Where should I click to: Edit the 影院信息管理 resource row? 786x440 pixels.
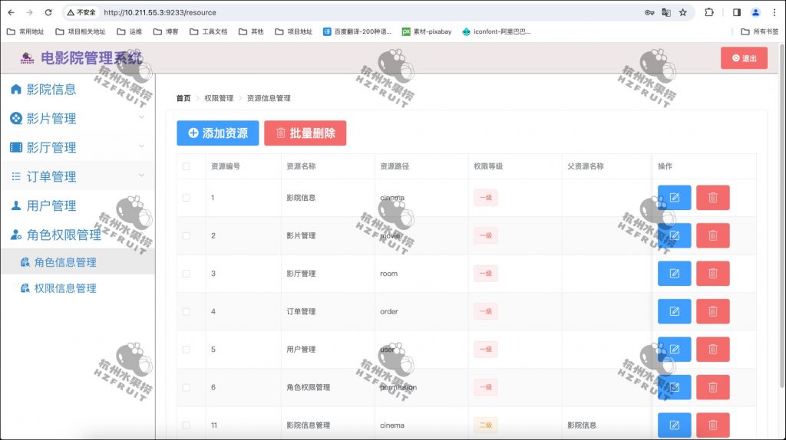point(674,425)
